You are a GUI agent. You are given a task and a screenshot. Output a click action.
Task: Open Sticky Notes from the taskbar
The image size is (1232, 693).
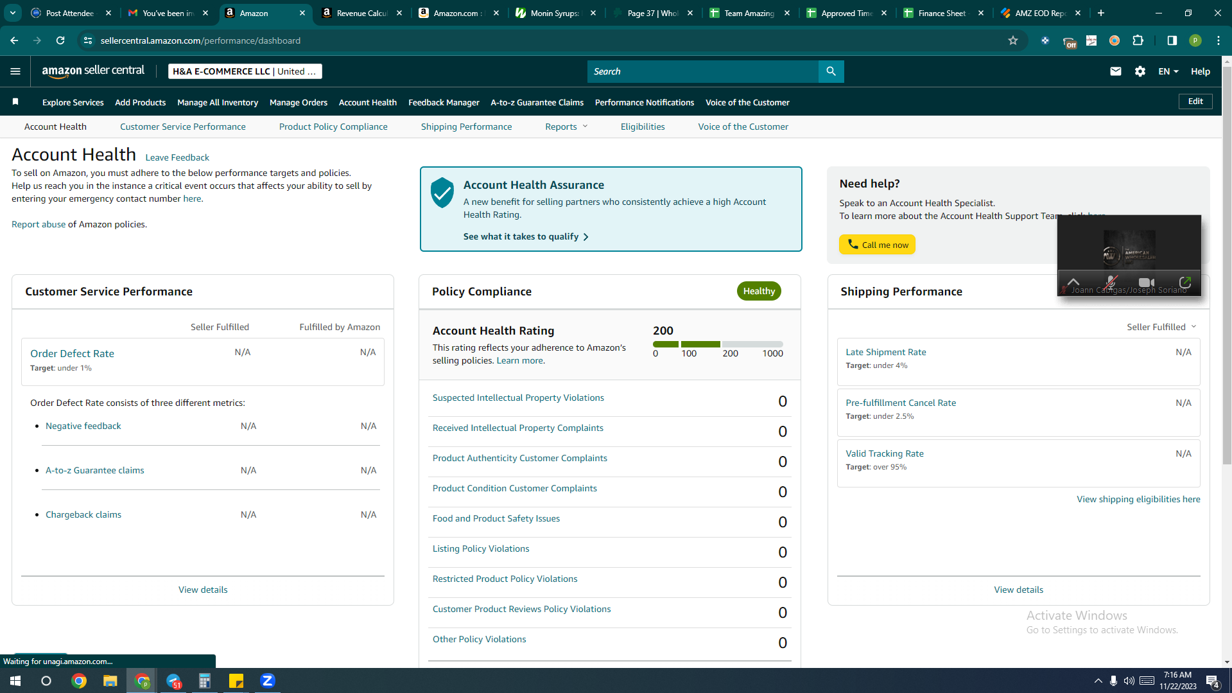tap(236, 681)
